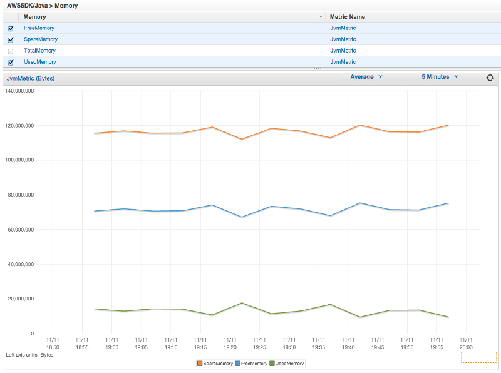Click the orange SpareMemory legend icon
501x373 pixels.
(x=200, y=363)
